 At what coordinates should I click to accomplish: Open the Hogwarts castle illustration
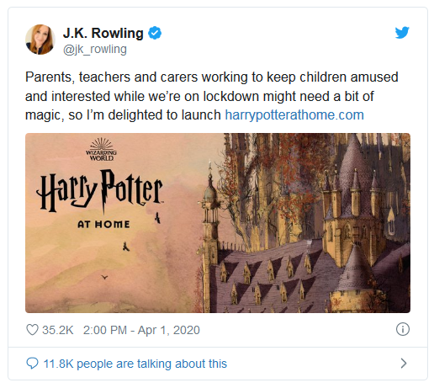(305, 223)
